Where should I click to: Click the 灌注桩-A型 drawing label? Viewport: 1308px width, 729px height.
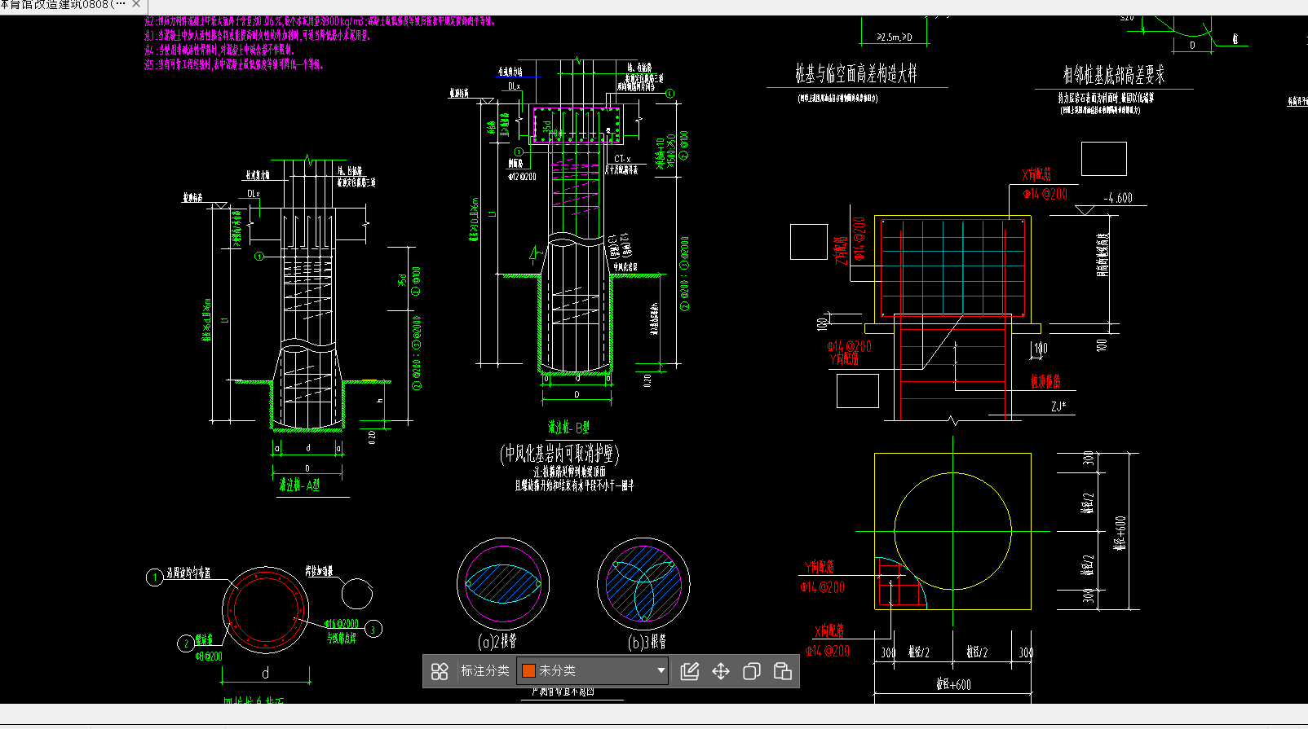(299, 485)
